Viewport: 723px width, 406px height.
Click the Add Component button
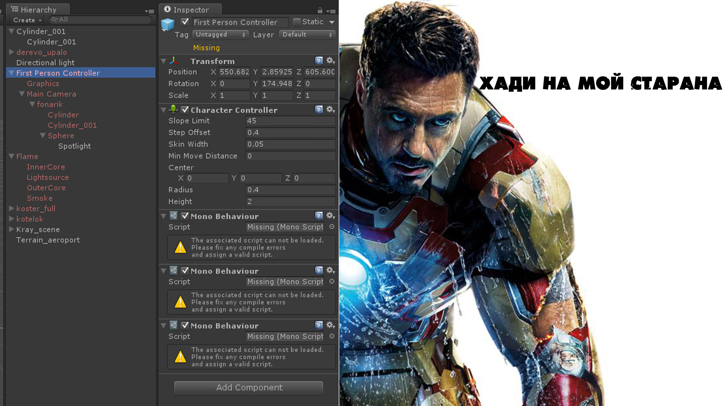(x=249, y=388)
